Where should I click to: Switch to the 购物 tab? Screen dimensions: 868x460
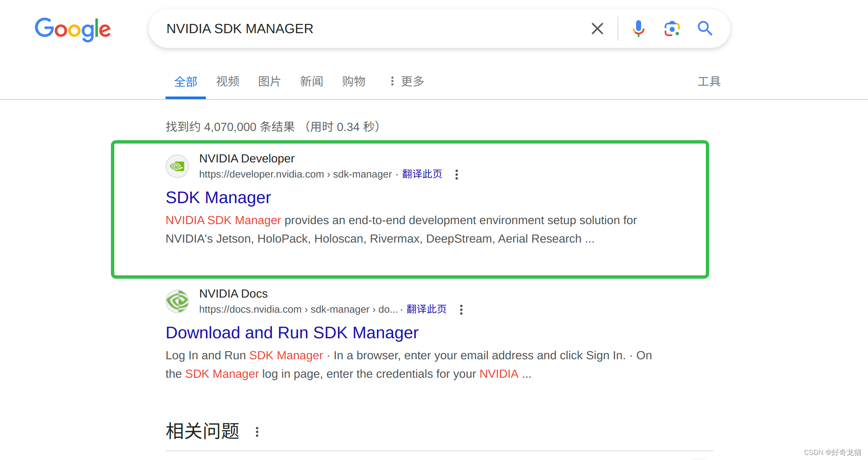(x=353, y=81)
